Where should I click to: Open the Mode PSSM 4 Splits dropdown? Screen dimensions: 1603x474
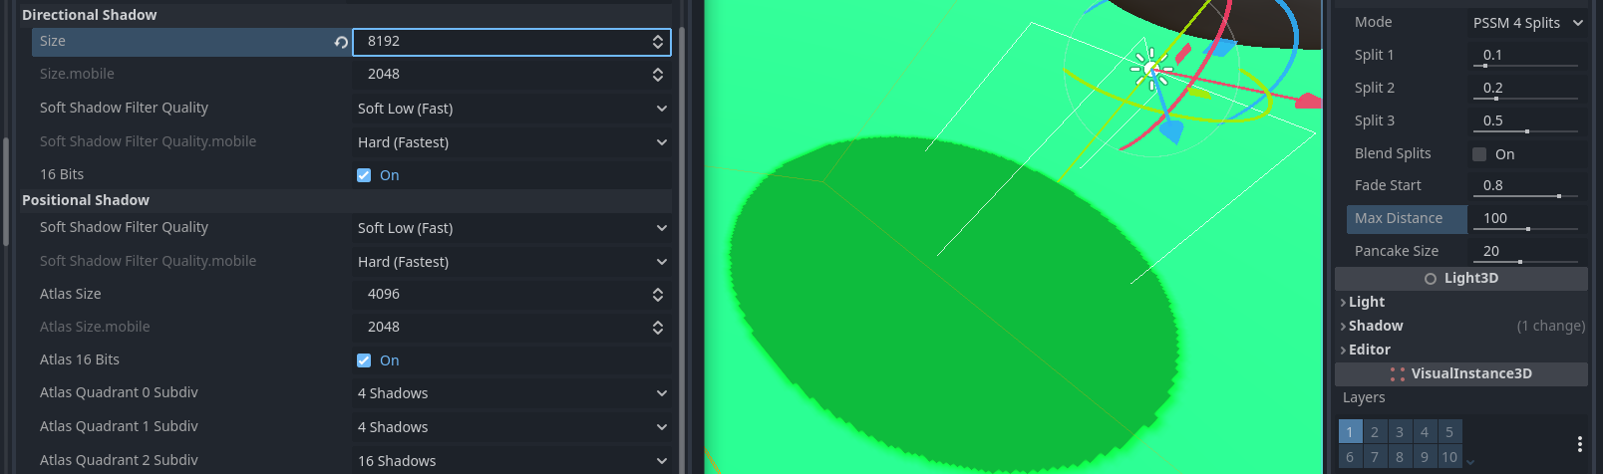click(1527, 23)
